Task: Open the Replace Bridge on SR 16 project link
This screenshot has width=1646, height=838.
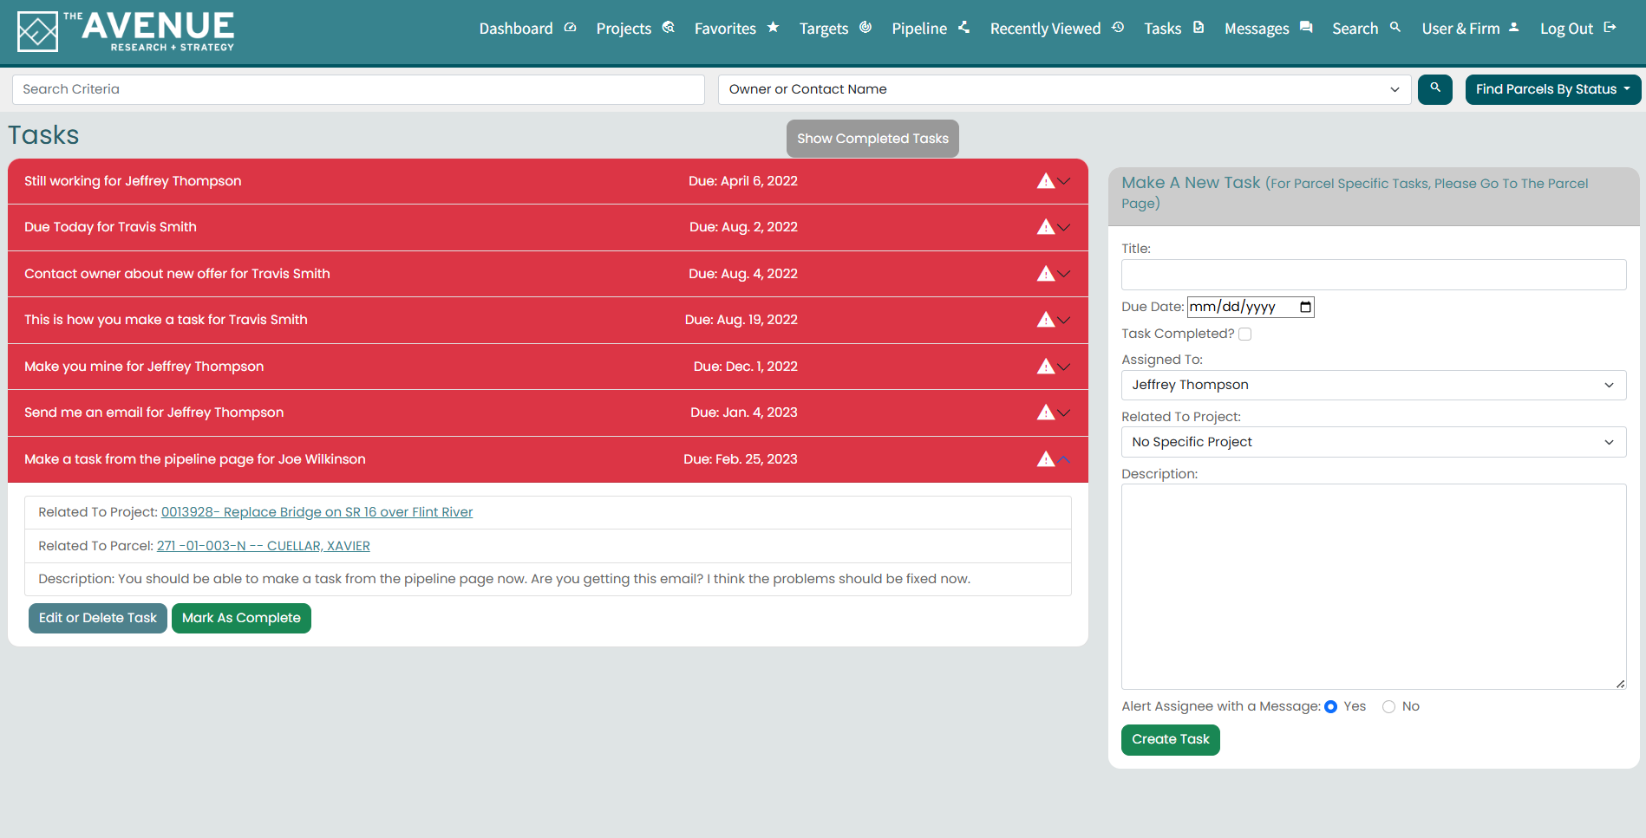Action: point(317,512)
